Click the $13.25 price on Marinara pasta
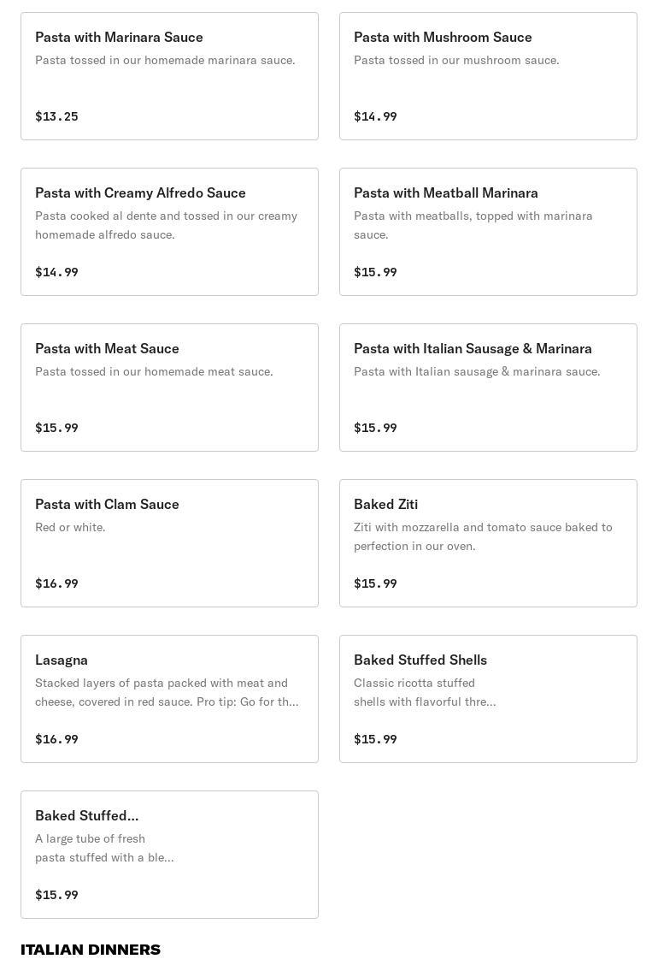The image size is (658, 965). pyautogui.click(x=56, y=116)
